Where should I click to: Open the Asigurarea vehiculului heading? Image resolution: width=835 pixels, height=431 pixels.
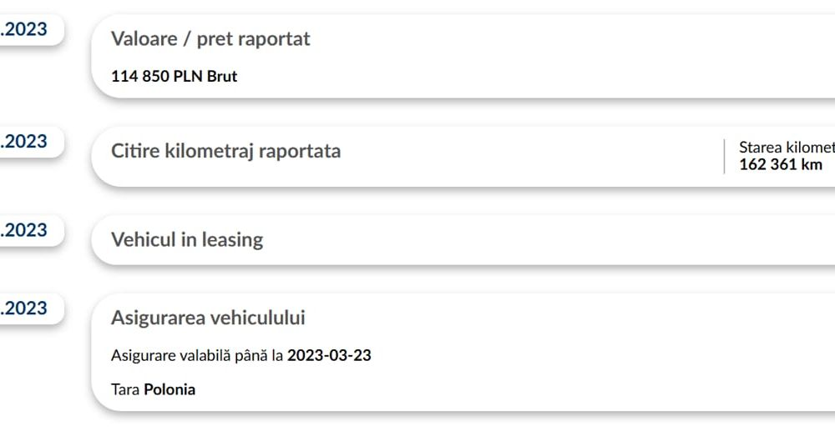(208, 318)
